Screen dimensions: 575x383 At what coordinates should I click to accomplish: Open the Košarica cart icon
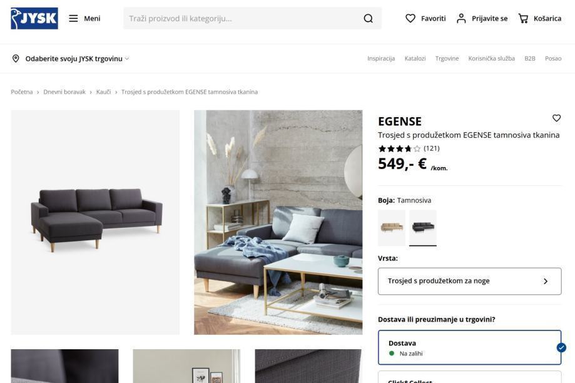[x=523, y=18]
